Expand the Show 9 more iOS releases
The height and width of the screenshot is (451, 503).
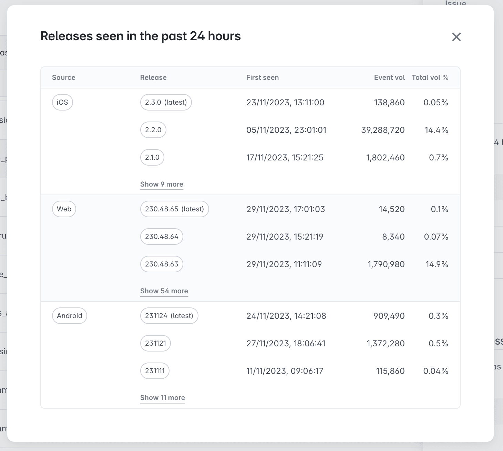click(162, 184)
